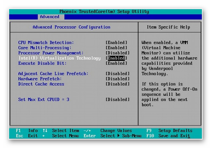Click the Select Menu footer label
The height and width of the screenshot is (148, 211).
pyautogui.click(x=65, y=136)
